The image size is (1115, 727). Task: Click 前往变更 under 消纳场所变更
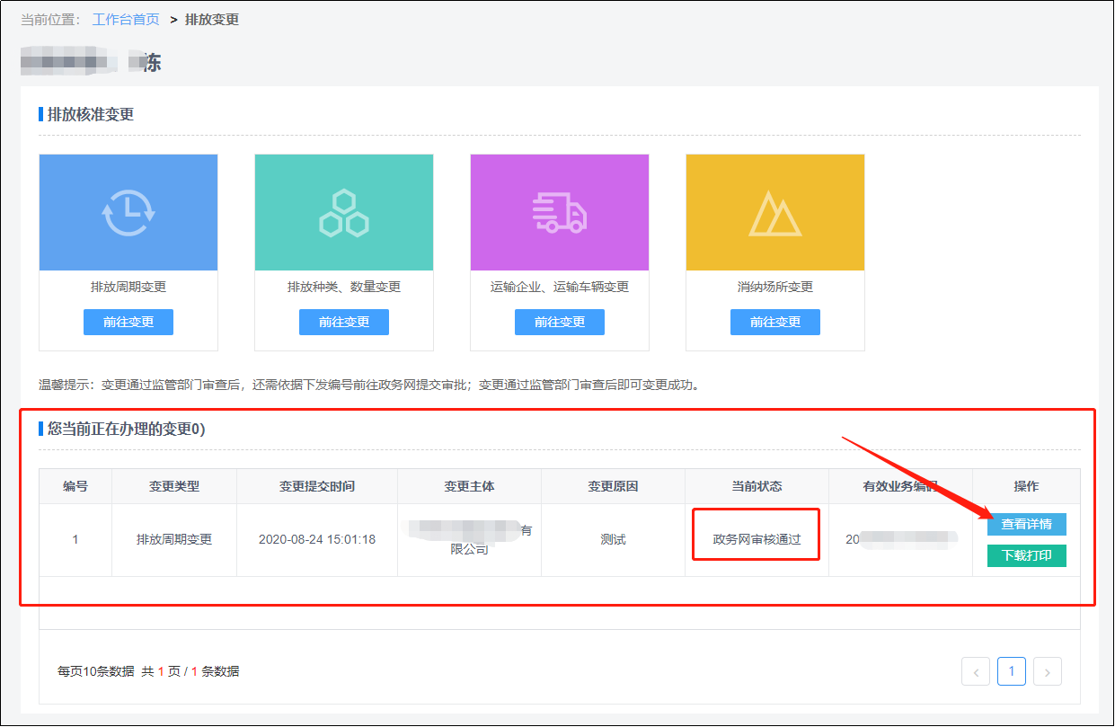click(775, 322)
